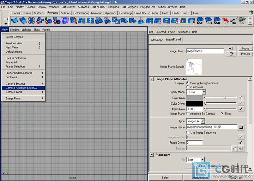
Task: Open the Edit Polygons menu
Action: (129, 7)
